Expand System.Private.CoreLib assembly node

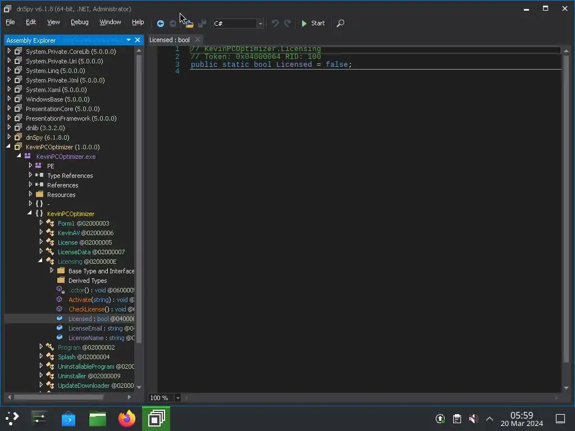click(9, 51)
